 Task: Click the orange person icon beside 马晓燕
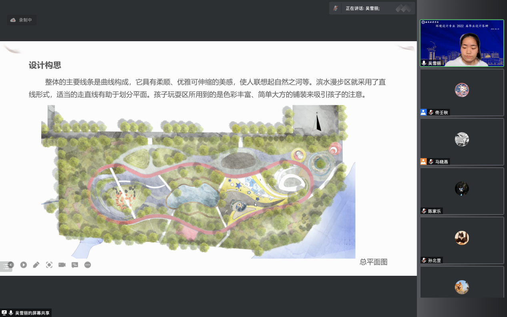423,162
